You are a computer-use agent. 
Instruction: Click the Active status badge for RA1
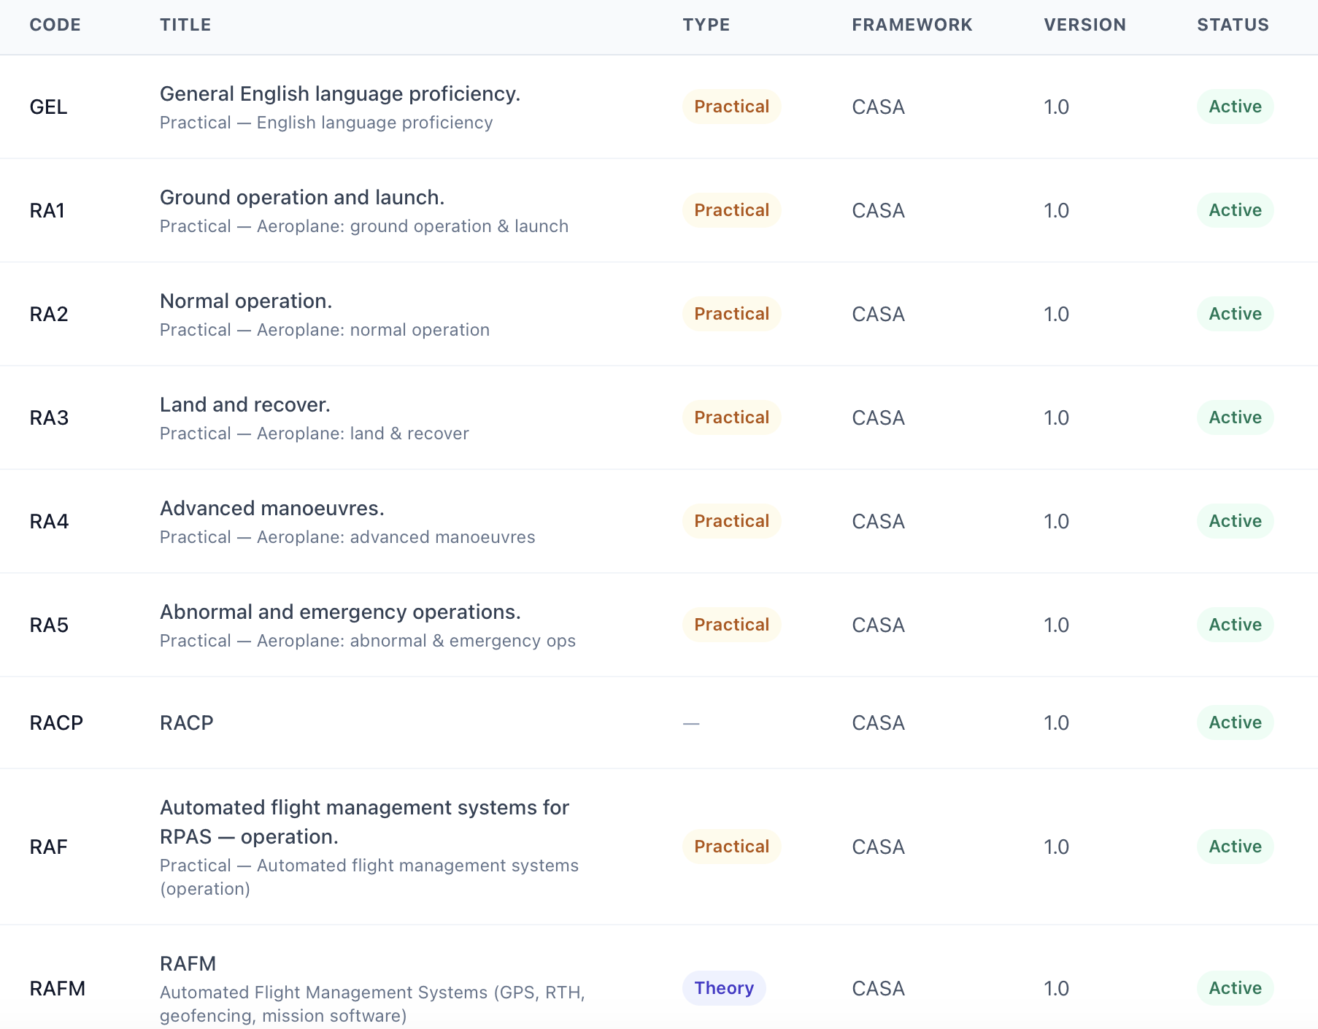[x=1235, y=210]
